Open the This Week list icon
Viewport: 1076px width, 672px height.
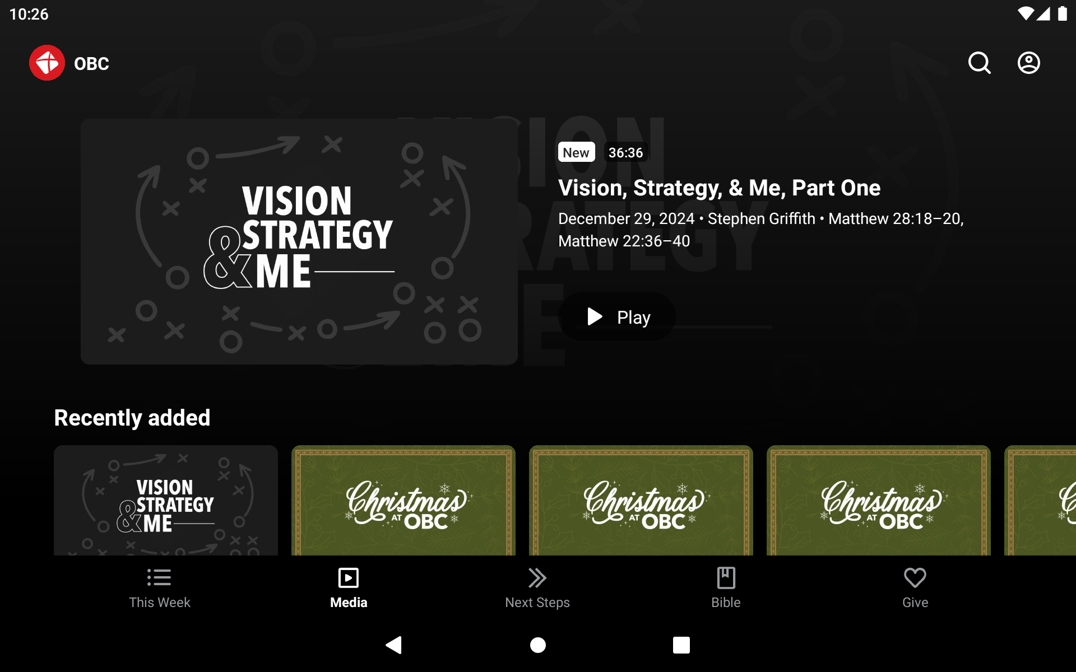point(159,577)
